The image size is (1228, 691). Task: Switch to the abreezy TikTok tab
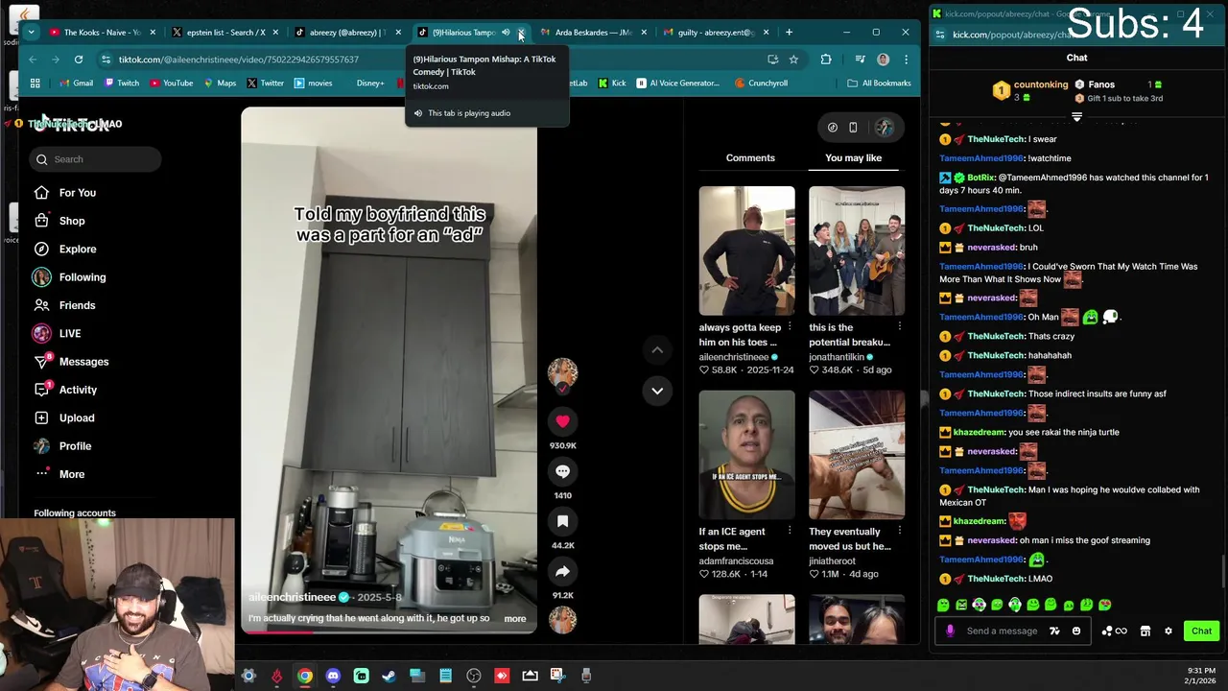coord(346,33)
